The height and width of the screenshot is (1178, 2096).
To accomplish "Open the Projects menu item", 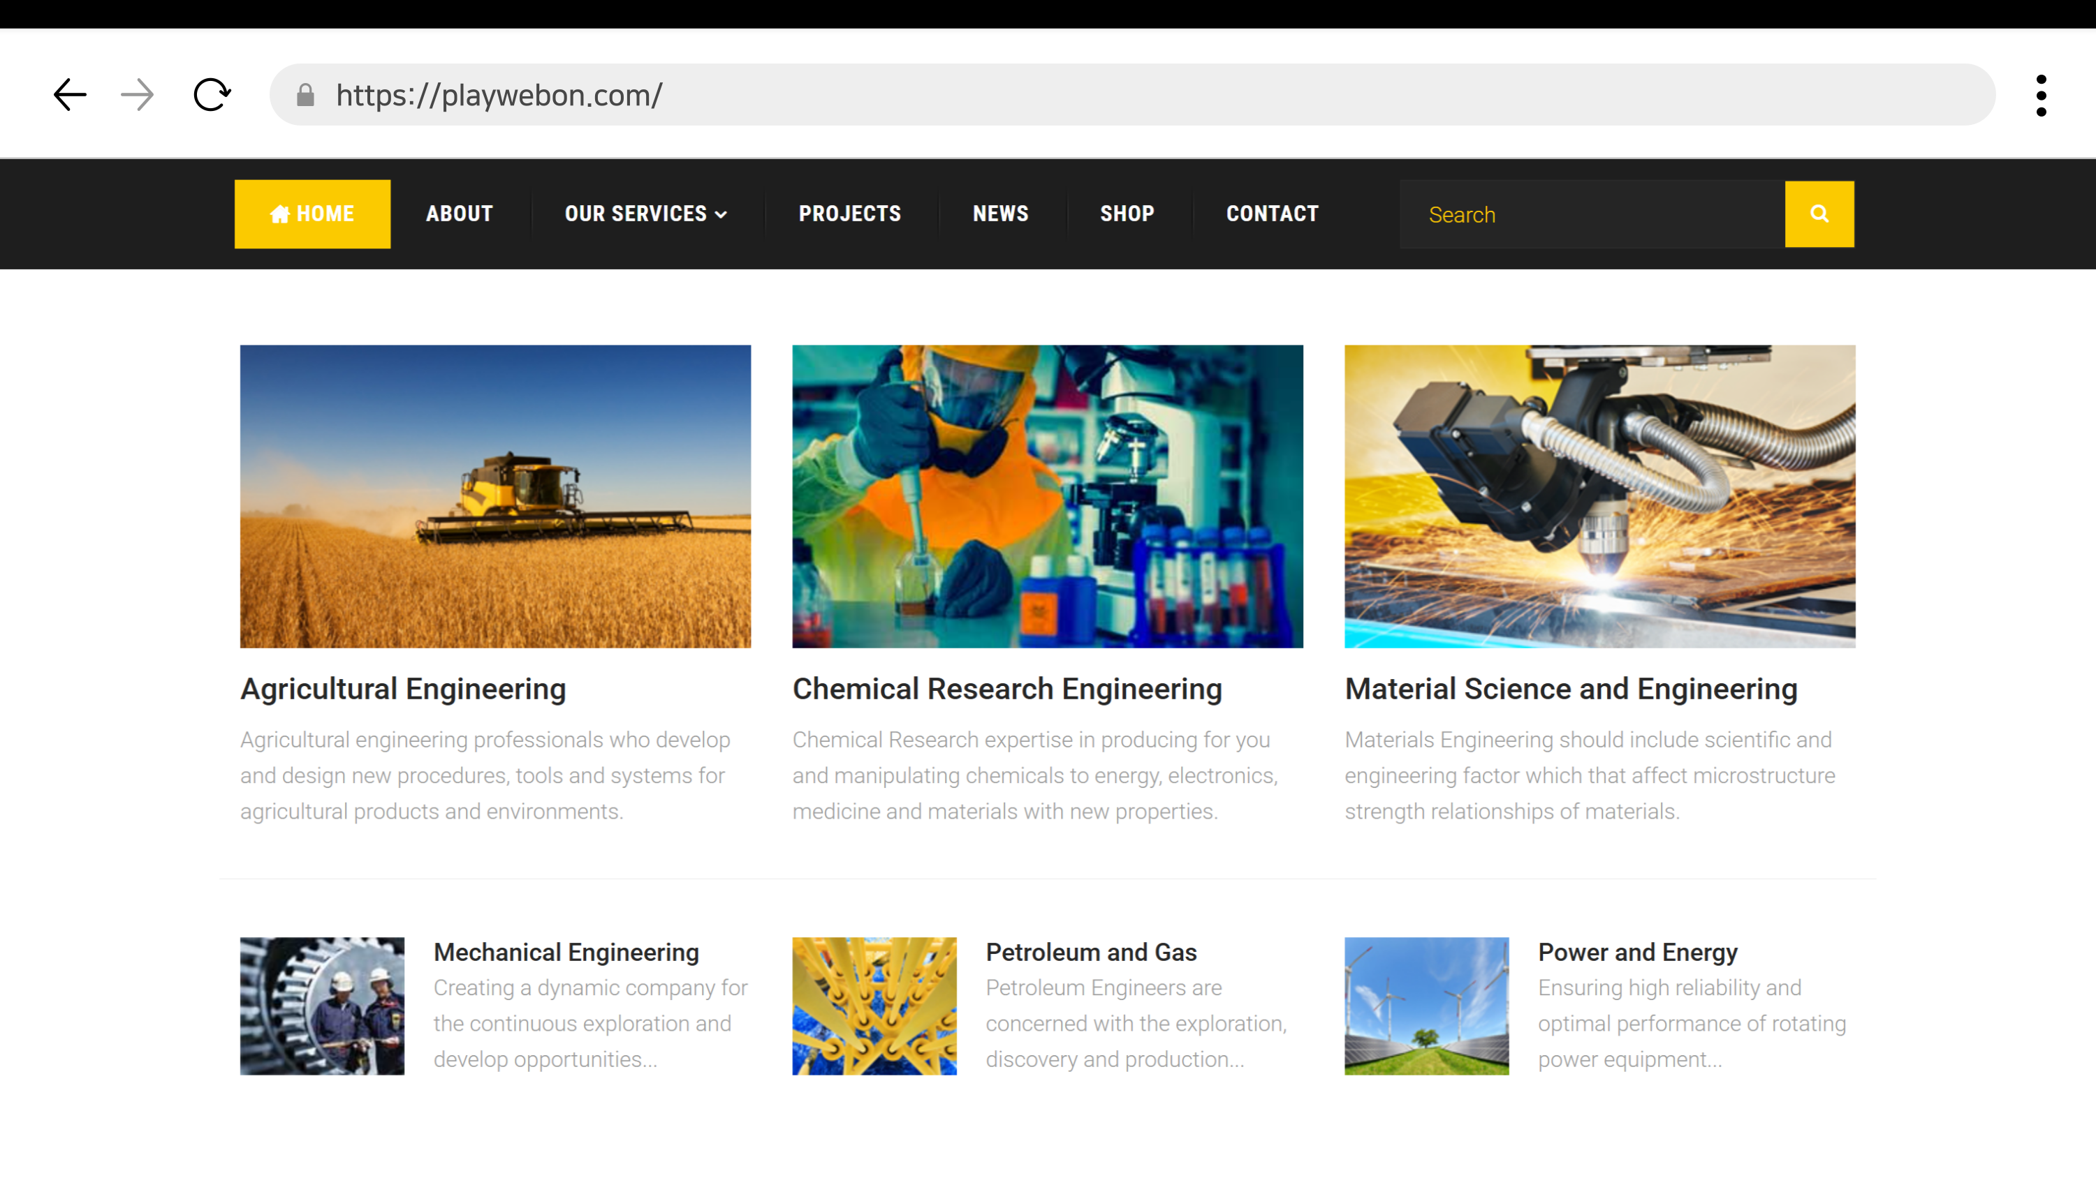I will [x=850, y=214].
